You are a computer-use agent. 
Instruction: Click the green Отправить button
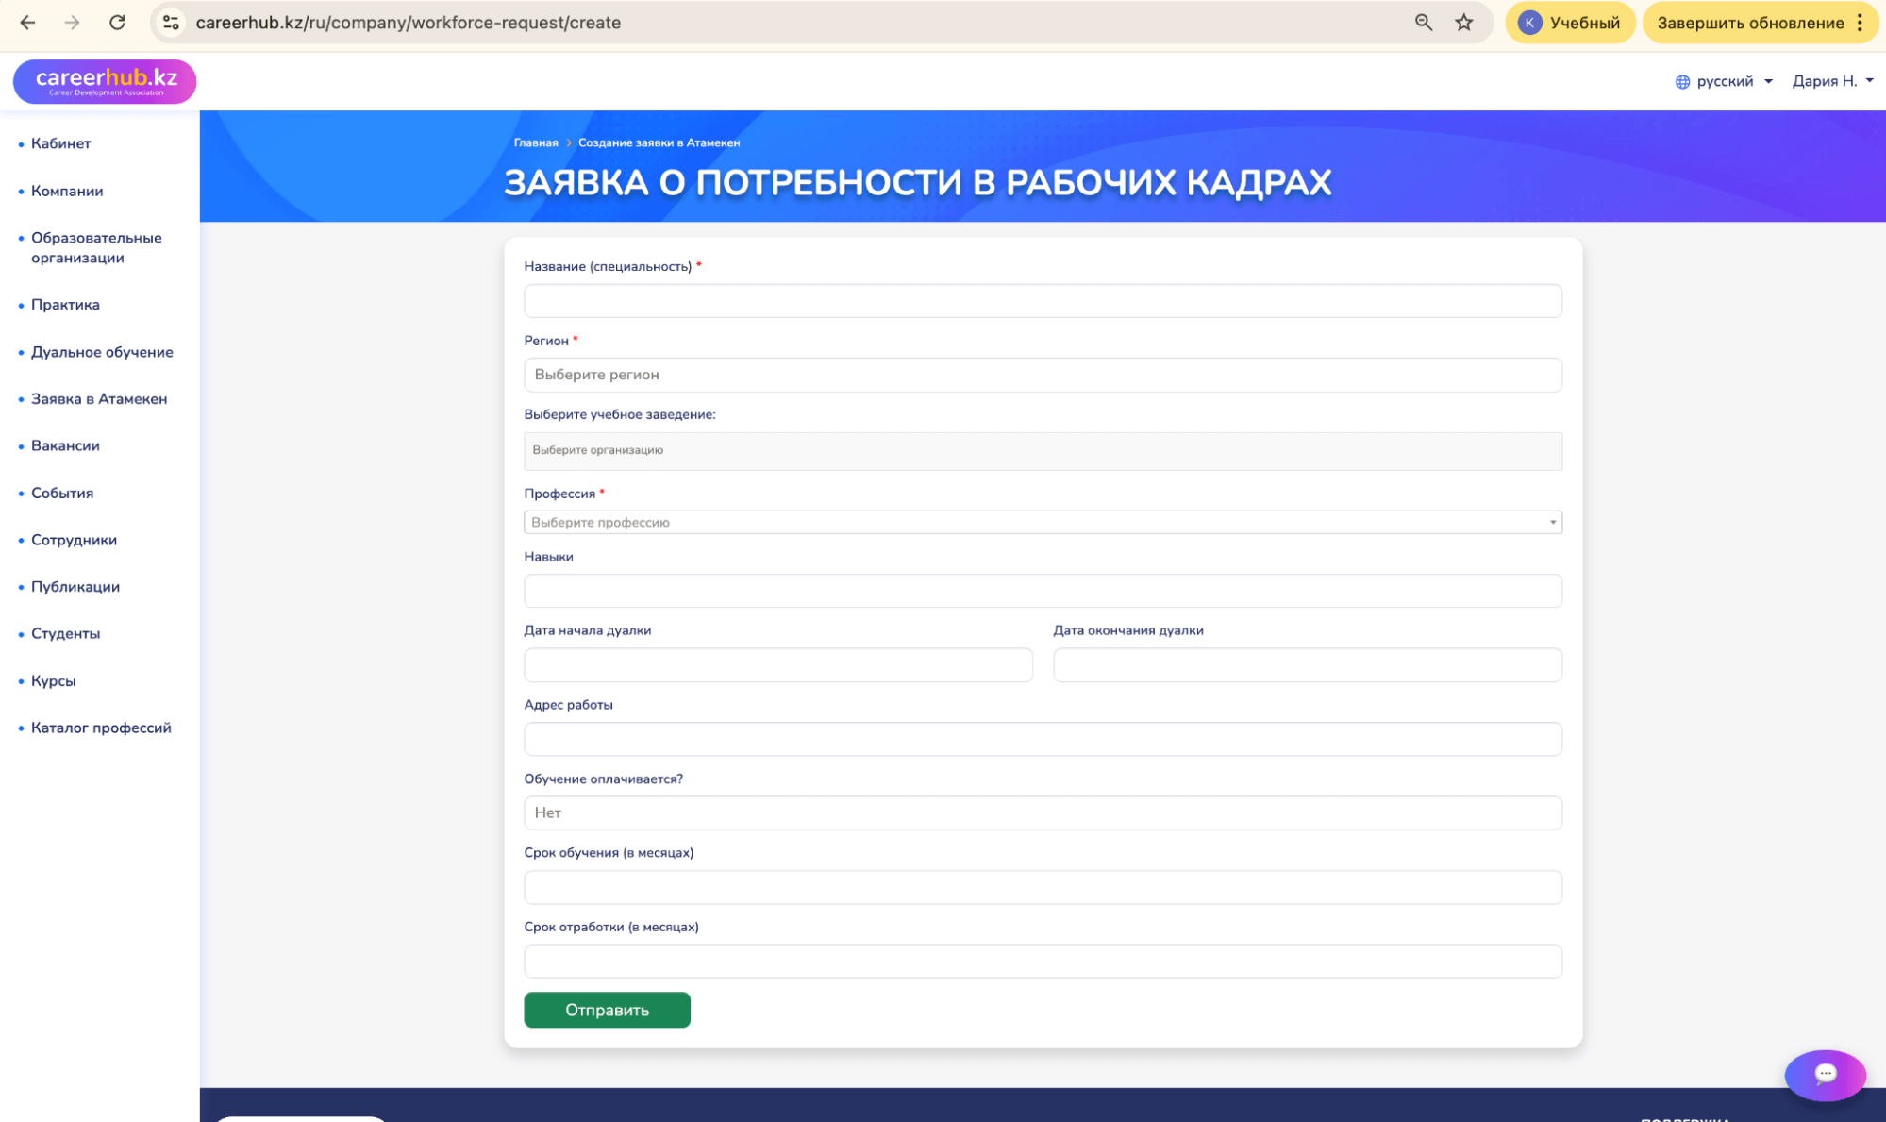point(607,1010)
